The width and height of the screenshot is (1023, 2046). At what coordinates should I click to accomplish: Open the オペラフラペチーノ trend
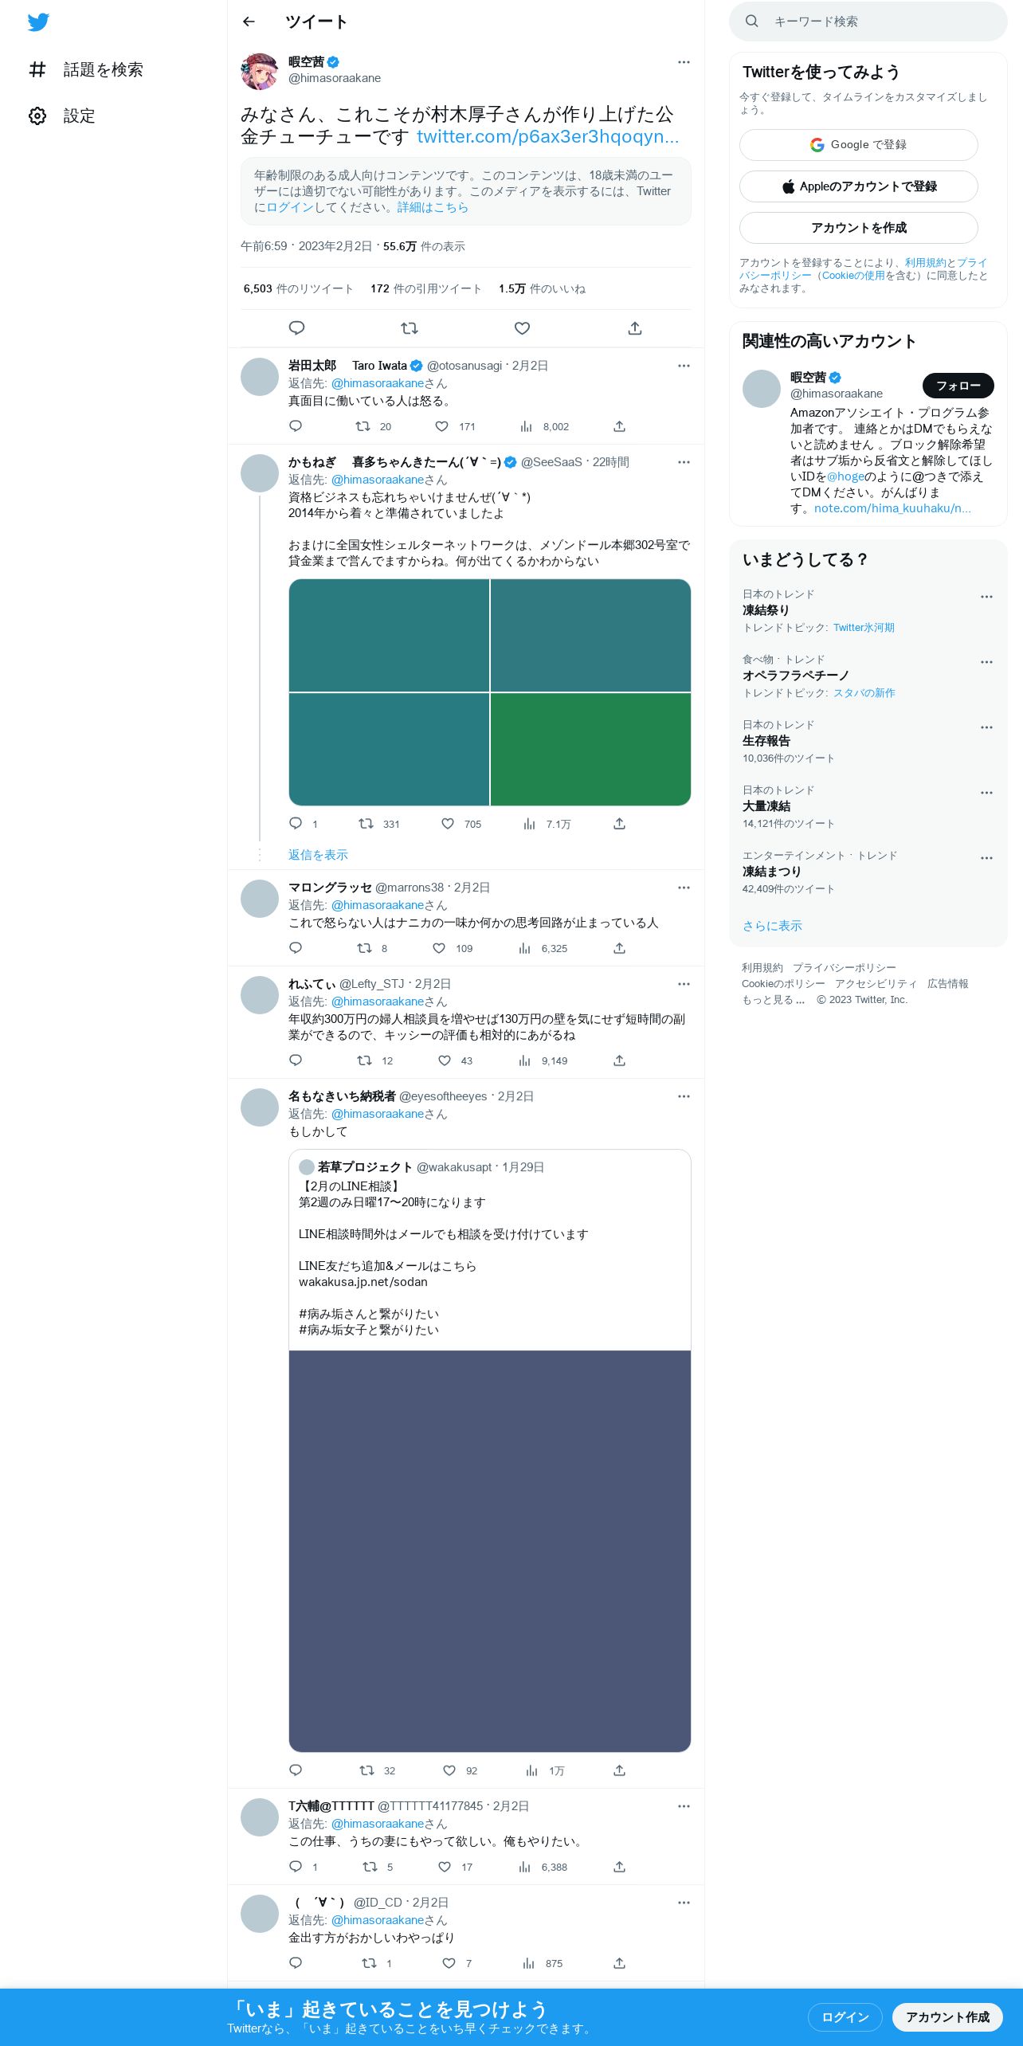(x=796, y=676)
